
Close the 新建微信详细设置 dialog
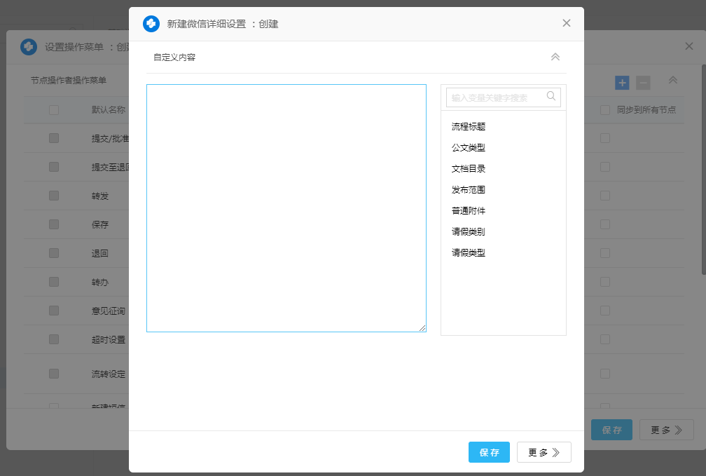pos(567,23)
